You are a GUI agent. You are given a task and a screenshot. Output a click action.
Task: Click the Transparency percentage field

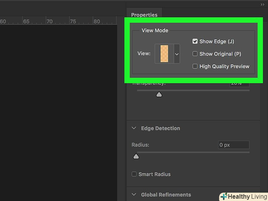click(239, 84)
